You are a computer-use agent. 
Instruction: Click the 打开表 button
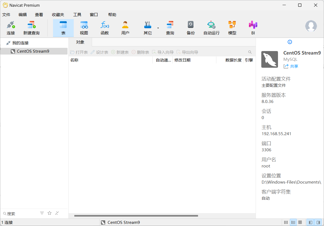[x=79, y=52]
